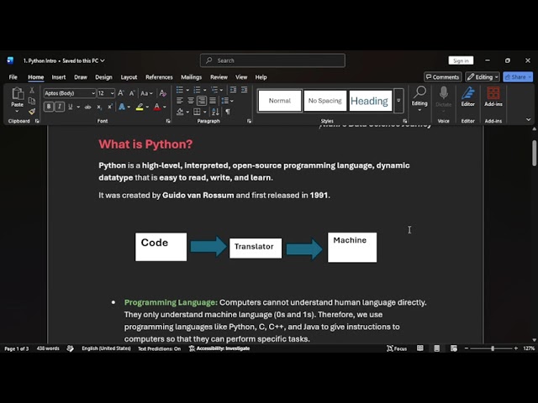
Task: Apply the Normal style
Action: 280,101
